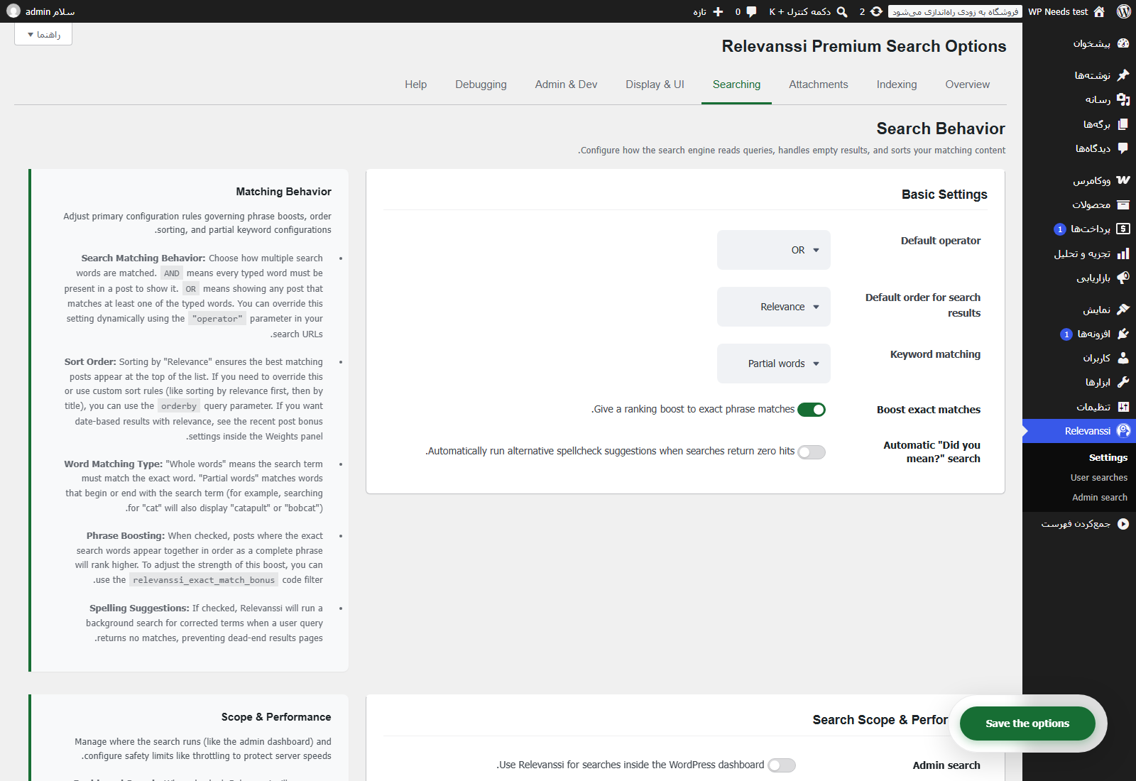Click the Save the options button
The image size is (1136, 781).
(1027, 723)
